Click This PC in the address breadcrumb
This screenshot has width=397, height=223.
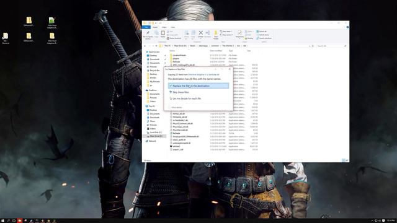167,46
